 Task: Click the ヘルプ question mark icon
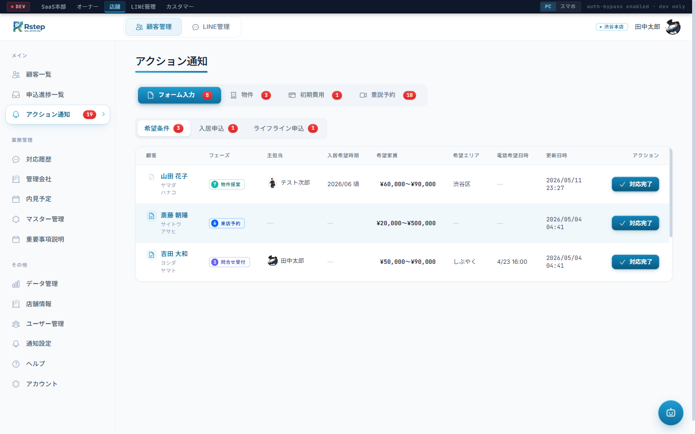coord(16,364)
